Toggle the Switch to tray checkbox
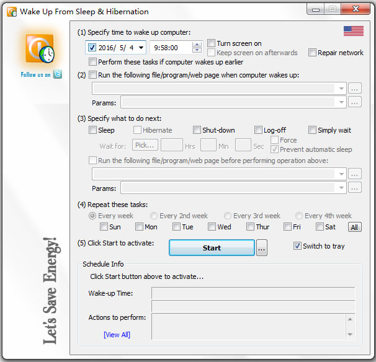Screen dimensions: 376x362 tap(298, 246)
